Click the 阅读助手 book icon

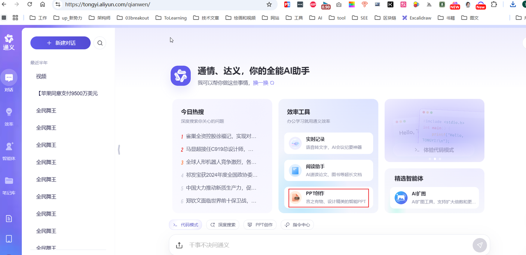click(x=295, y=170)
